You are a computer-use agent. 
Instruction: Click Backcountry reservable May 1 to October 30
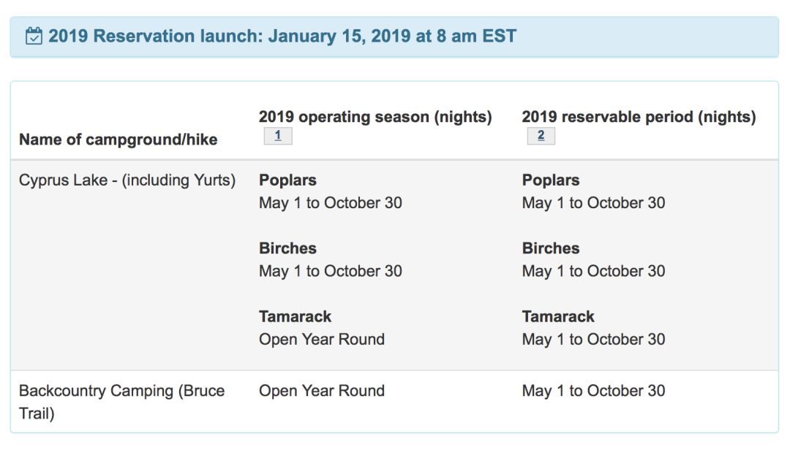593,391
